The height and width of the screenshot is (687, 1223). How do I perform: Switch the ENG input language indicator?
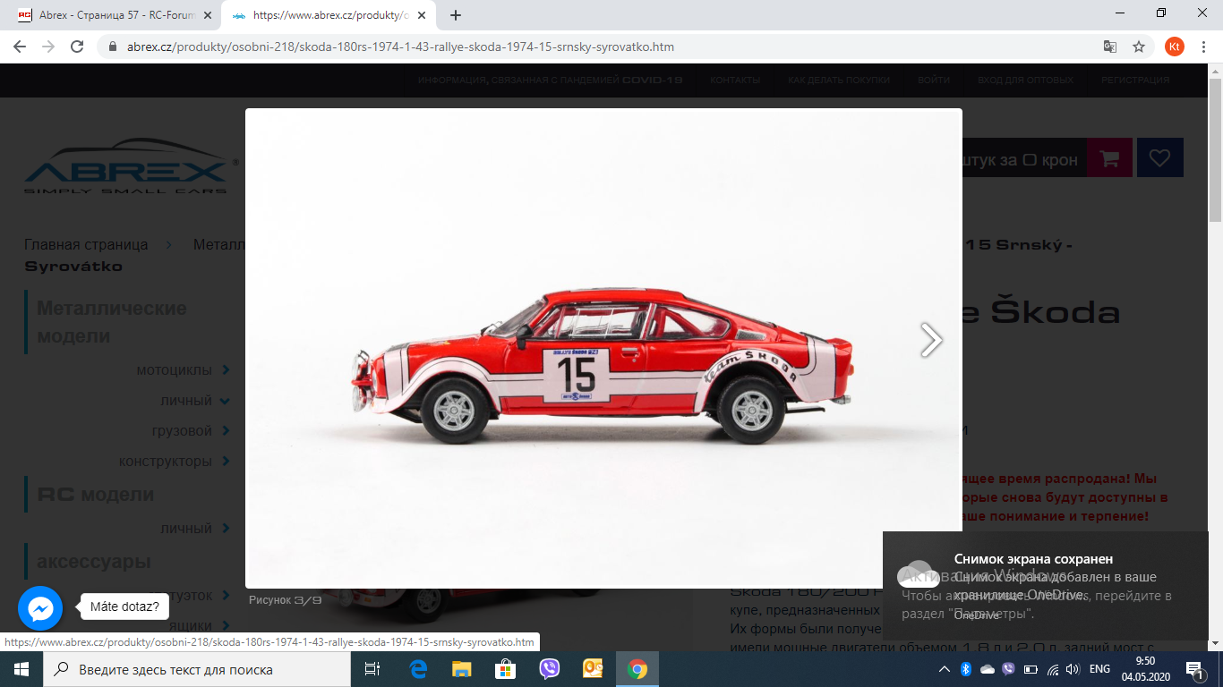click(x=1099, y=669)
